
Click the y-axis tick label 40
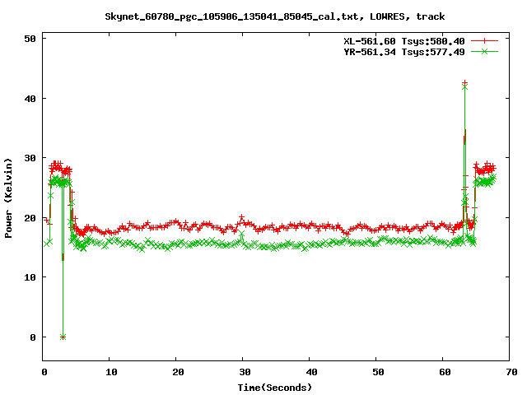point(30,99)
